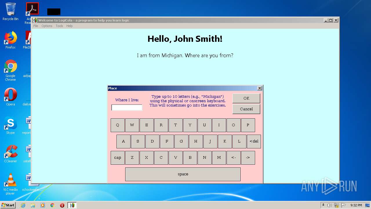Select the LogiCola taskbar button
The height and width of the screenshot is (209, 371).
click(72, 205)
